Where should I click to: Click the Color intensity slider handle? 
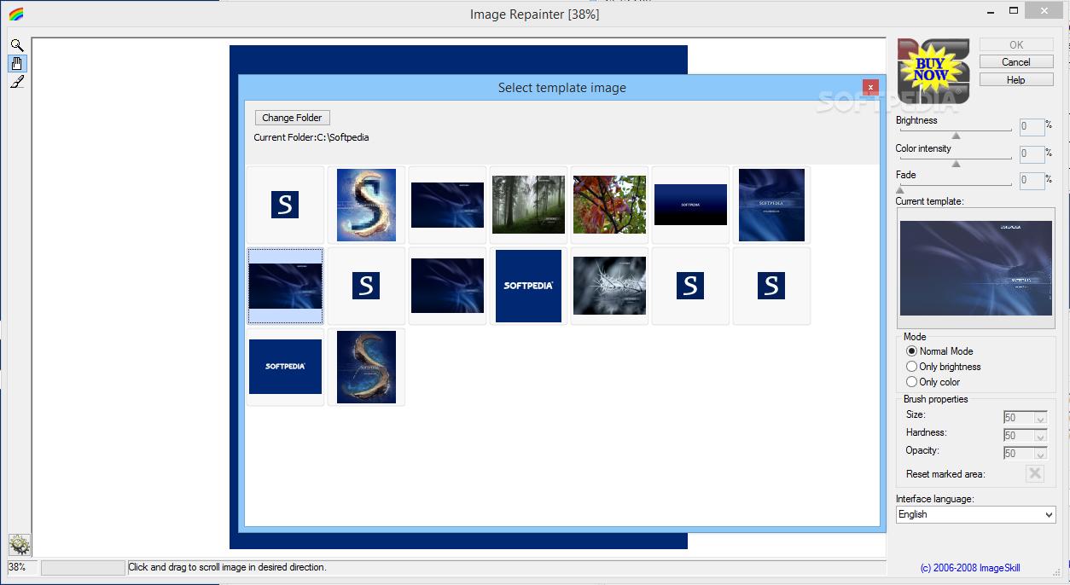(x=956, y=164)
